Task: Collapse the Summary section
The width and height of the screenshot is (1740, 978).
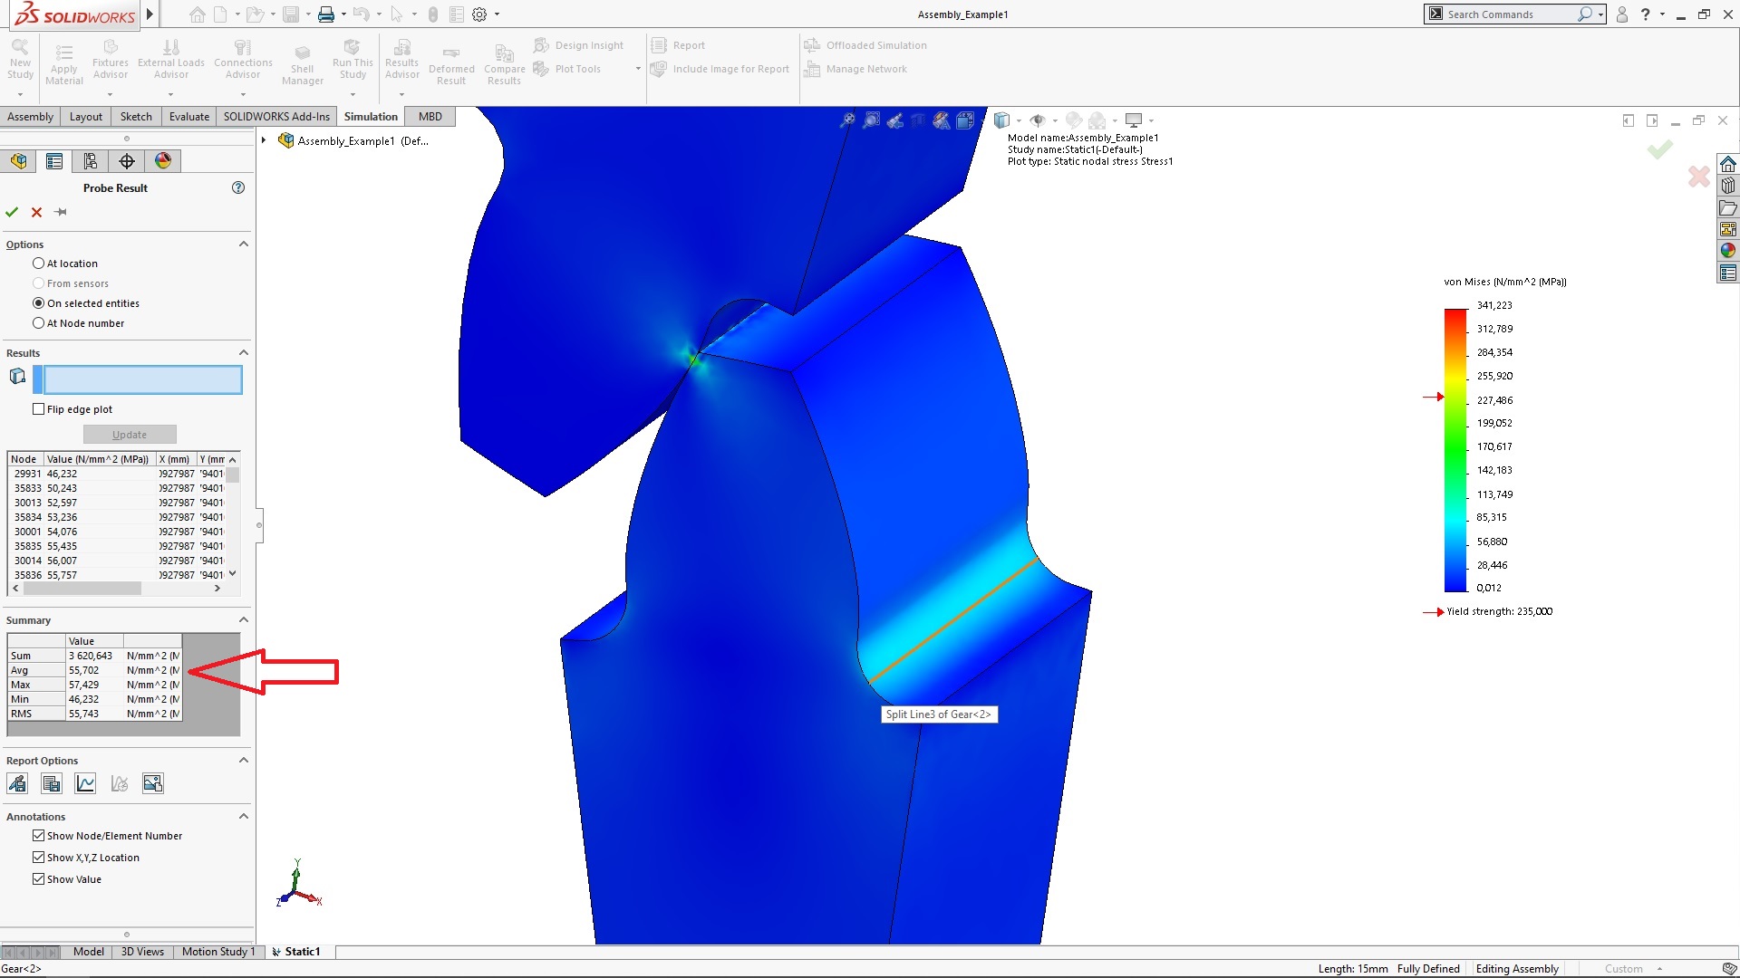Action: click(243, 620)
